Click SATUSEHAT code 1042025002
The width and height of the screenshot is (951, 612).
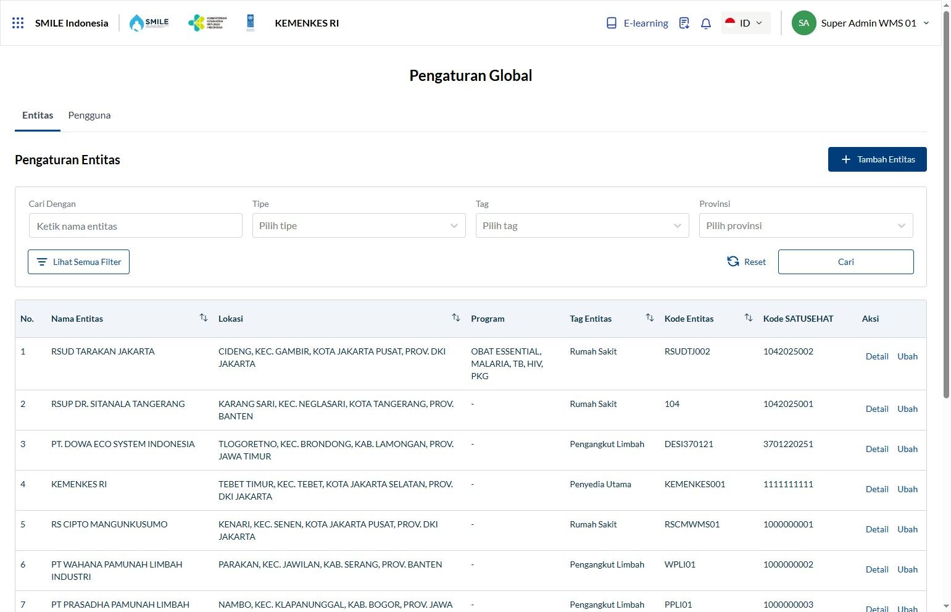click(x=788, y=351)
